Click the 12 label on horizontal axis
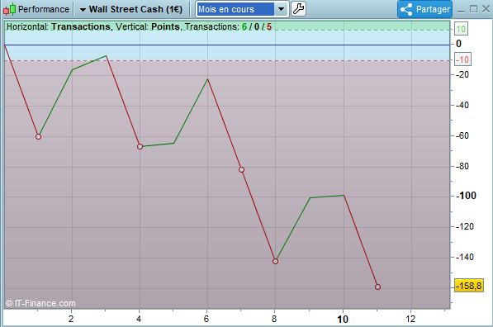The height and width of the screenshot is (327, 493). point(410,319)
